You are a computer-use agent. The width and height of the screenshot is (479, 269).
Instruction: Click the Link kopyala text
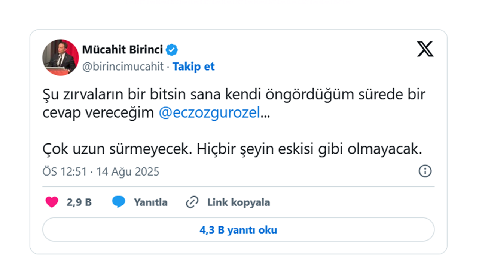pos(238,202)
